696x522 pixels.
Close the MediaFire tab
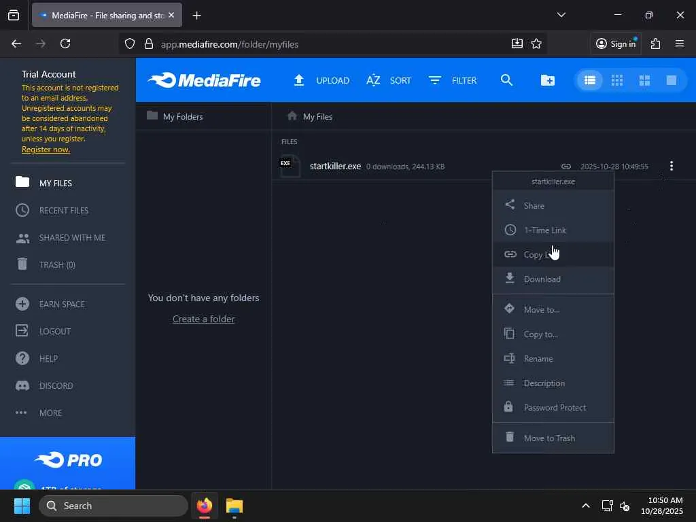171,15
